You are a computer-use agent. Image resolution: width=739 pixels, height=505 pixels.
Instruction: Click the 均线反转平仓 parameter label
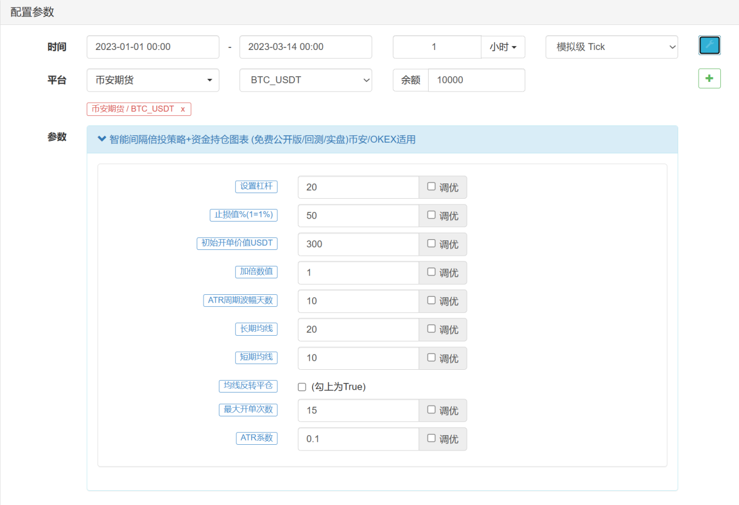[248, 386]
